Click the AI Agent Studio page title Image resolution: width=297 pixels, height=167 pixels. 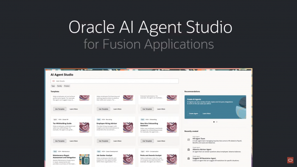tap(62, 75)
